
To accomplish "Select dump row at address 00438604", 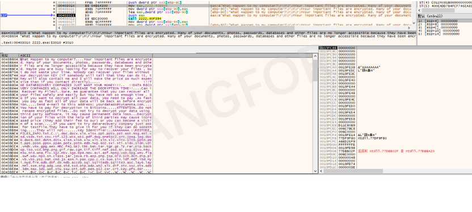I will click(x=76, y=60).
